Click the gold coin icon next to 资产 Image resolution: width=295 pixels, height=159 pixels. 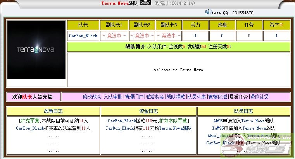281,25
